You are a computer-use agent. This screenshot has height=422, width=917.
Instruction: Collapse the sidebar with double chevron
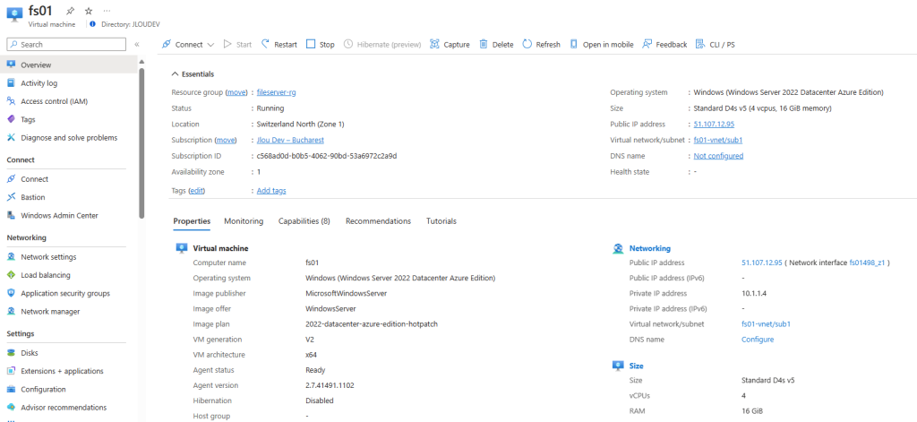pyautogui.click(x=137, y=45)
